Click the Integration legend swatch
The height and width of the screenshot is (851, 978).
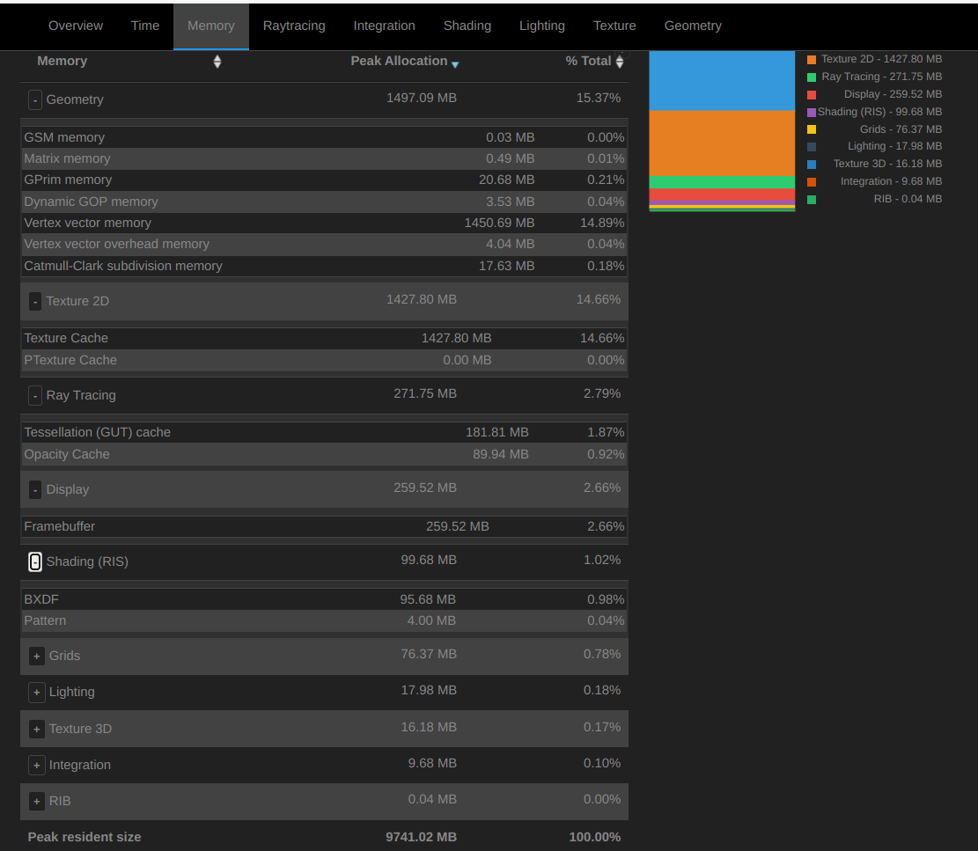point(812,182)
